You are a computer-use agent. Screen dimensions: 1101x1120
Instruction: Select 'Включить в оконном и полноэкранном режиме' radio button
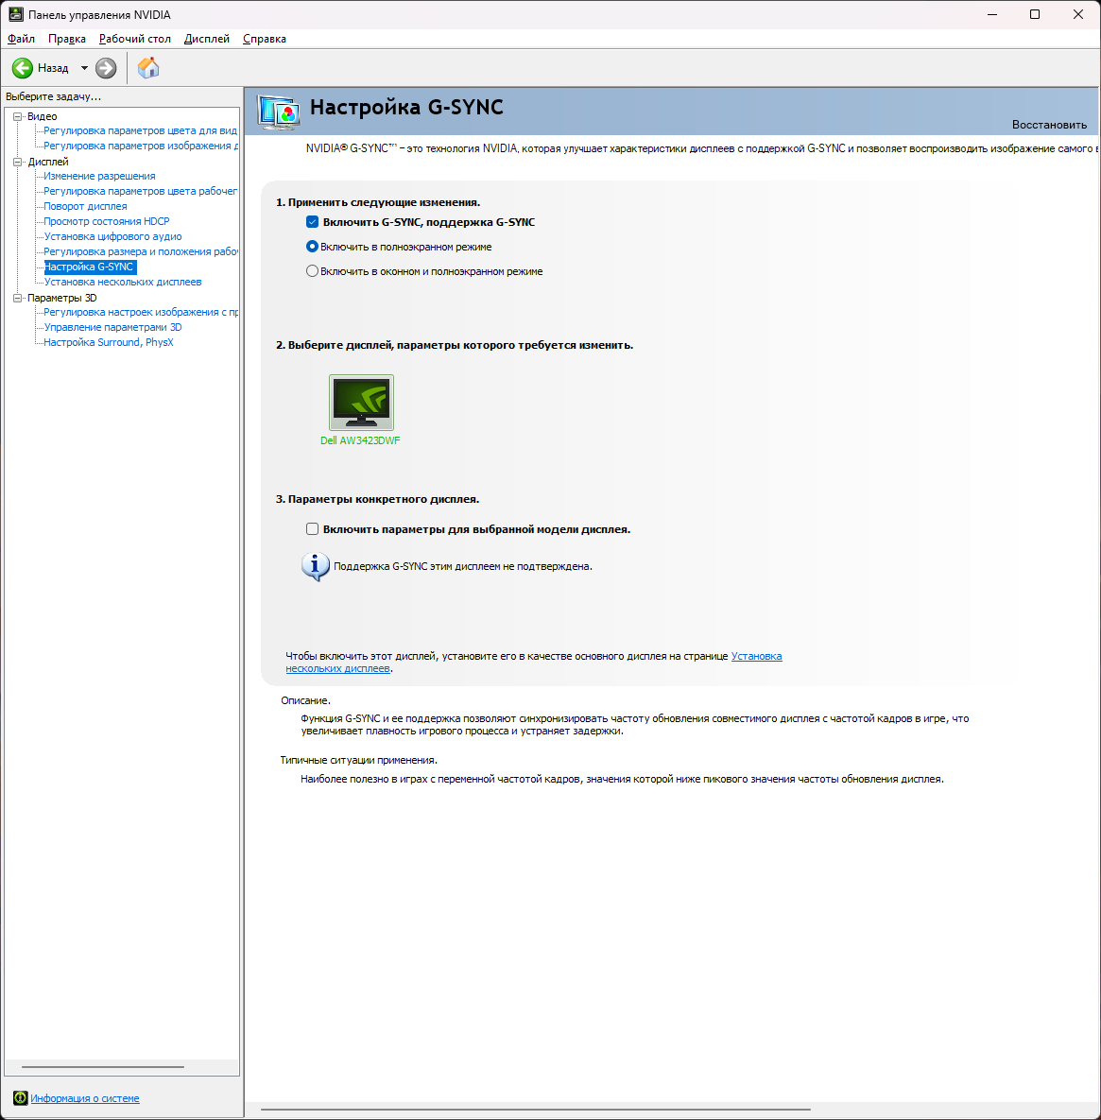click(313, 271)
